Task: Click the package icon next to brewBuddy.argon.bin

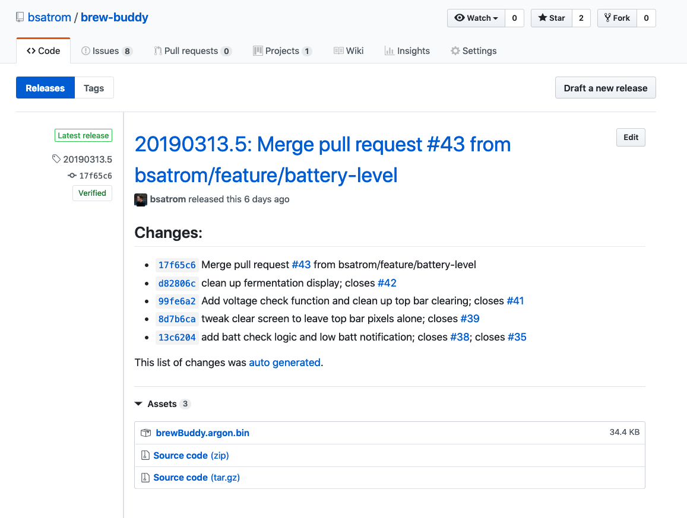Action: pyautogui.click(x=145, y=433)
